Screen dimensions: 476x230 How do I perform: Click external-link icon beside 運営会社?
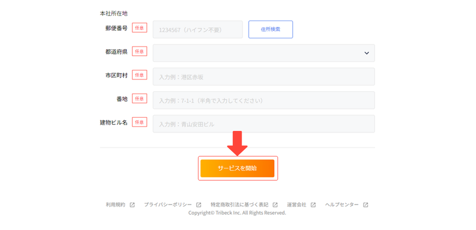point(313,205)
